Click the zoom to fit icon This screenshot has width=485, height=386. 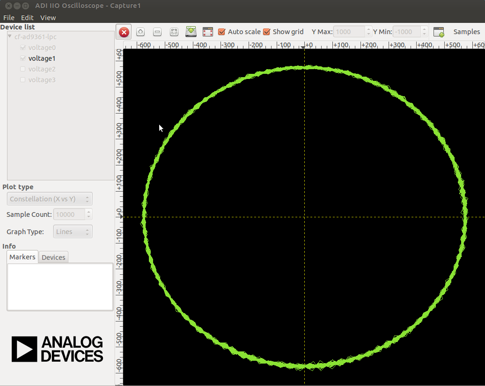[x=174, y=32]
